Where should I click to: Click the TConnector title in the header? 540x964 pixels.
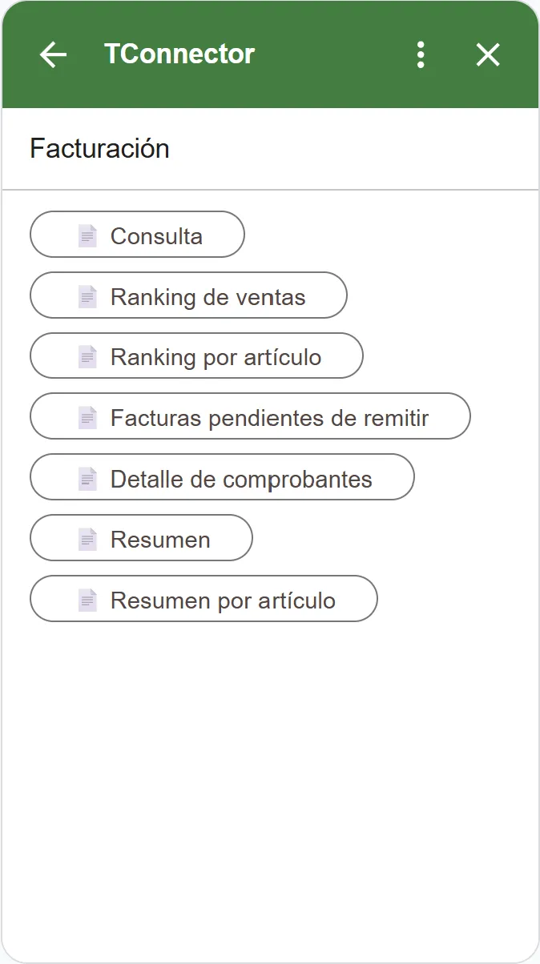[178, 54]
